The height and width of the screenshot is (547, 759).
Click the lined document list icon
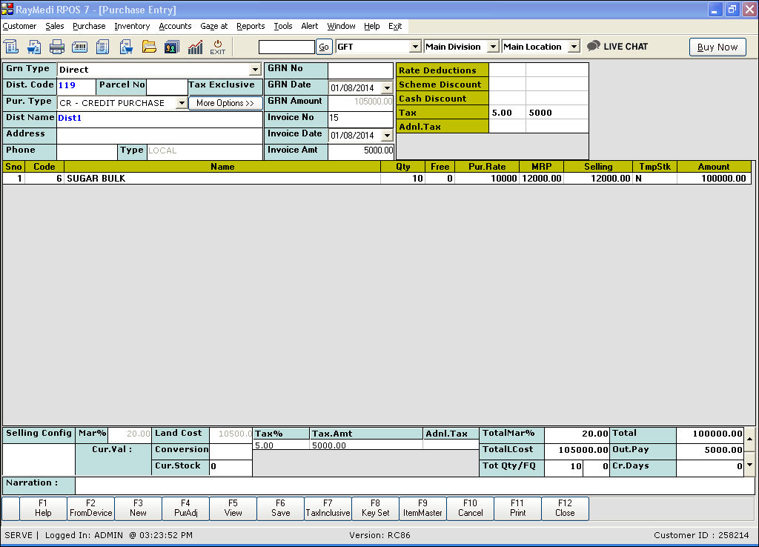[103, 47]
